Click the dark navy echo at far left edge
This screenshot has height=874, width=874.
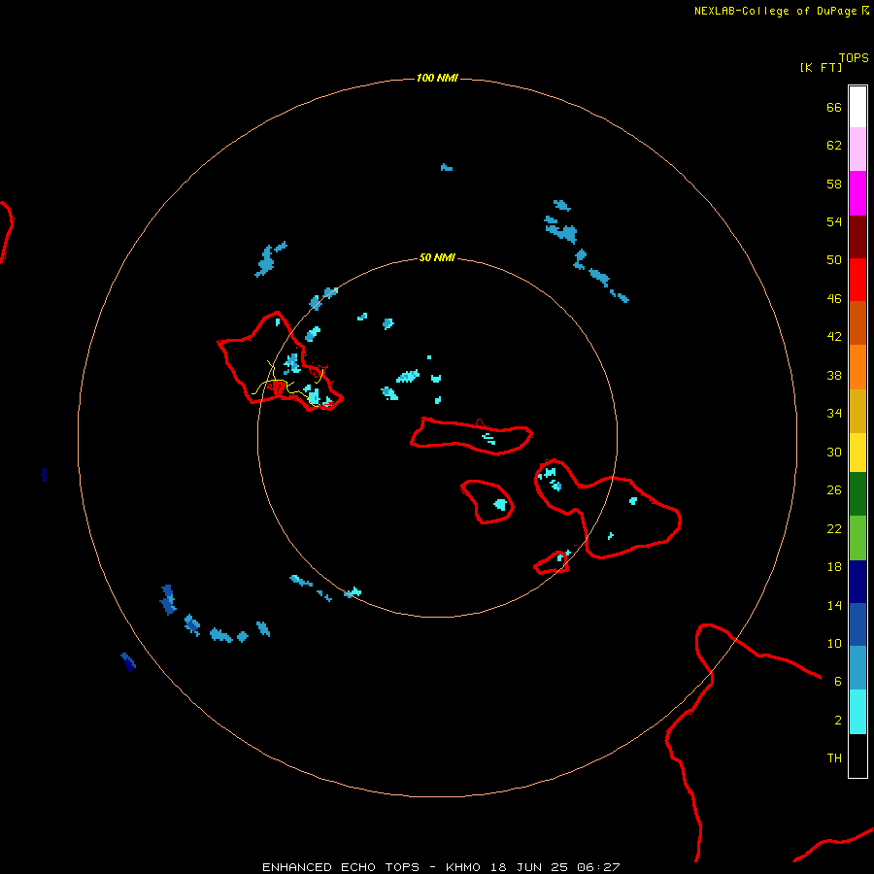tap(44, 475)
